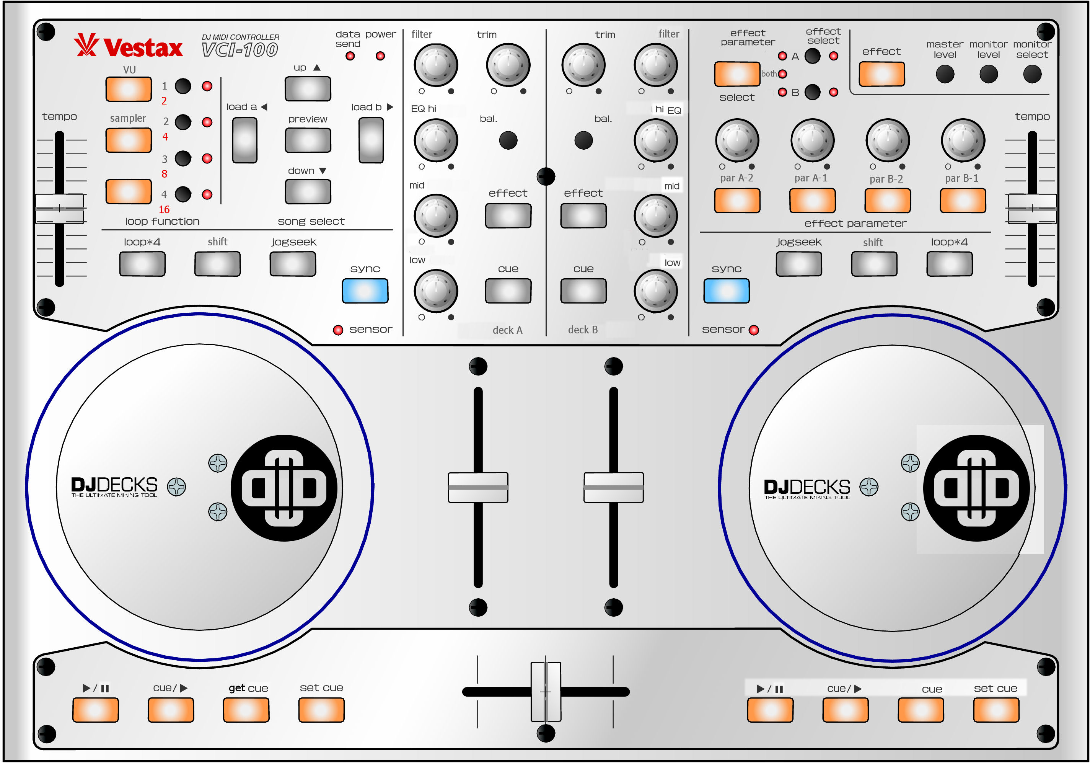
Task: Click effect select B knob
Action: [812, 92]
